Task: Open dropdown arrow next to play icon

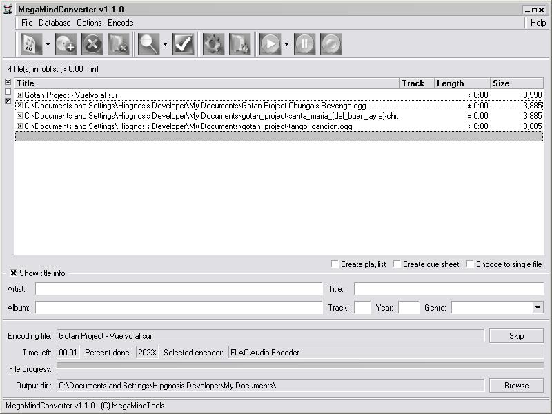Action: [286, 44]
